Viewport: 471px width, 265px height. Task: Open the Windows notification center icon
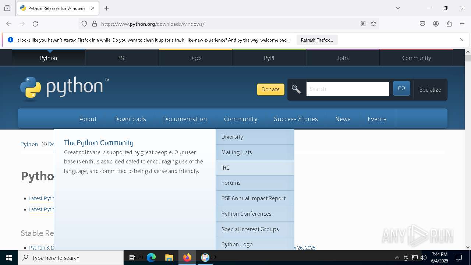coord(459,258)
